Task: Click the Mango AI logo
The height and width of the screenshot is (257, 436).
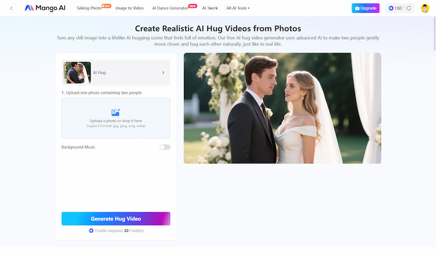Action: click(45, 8)
